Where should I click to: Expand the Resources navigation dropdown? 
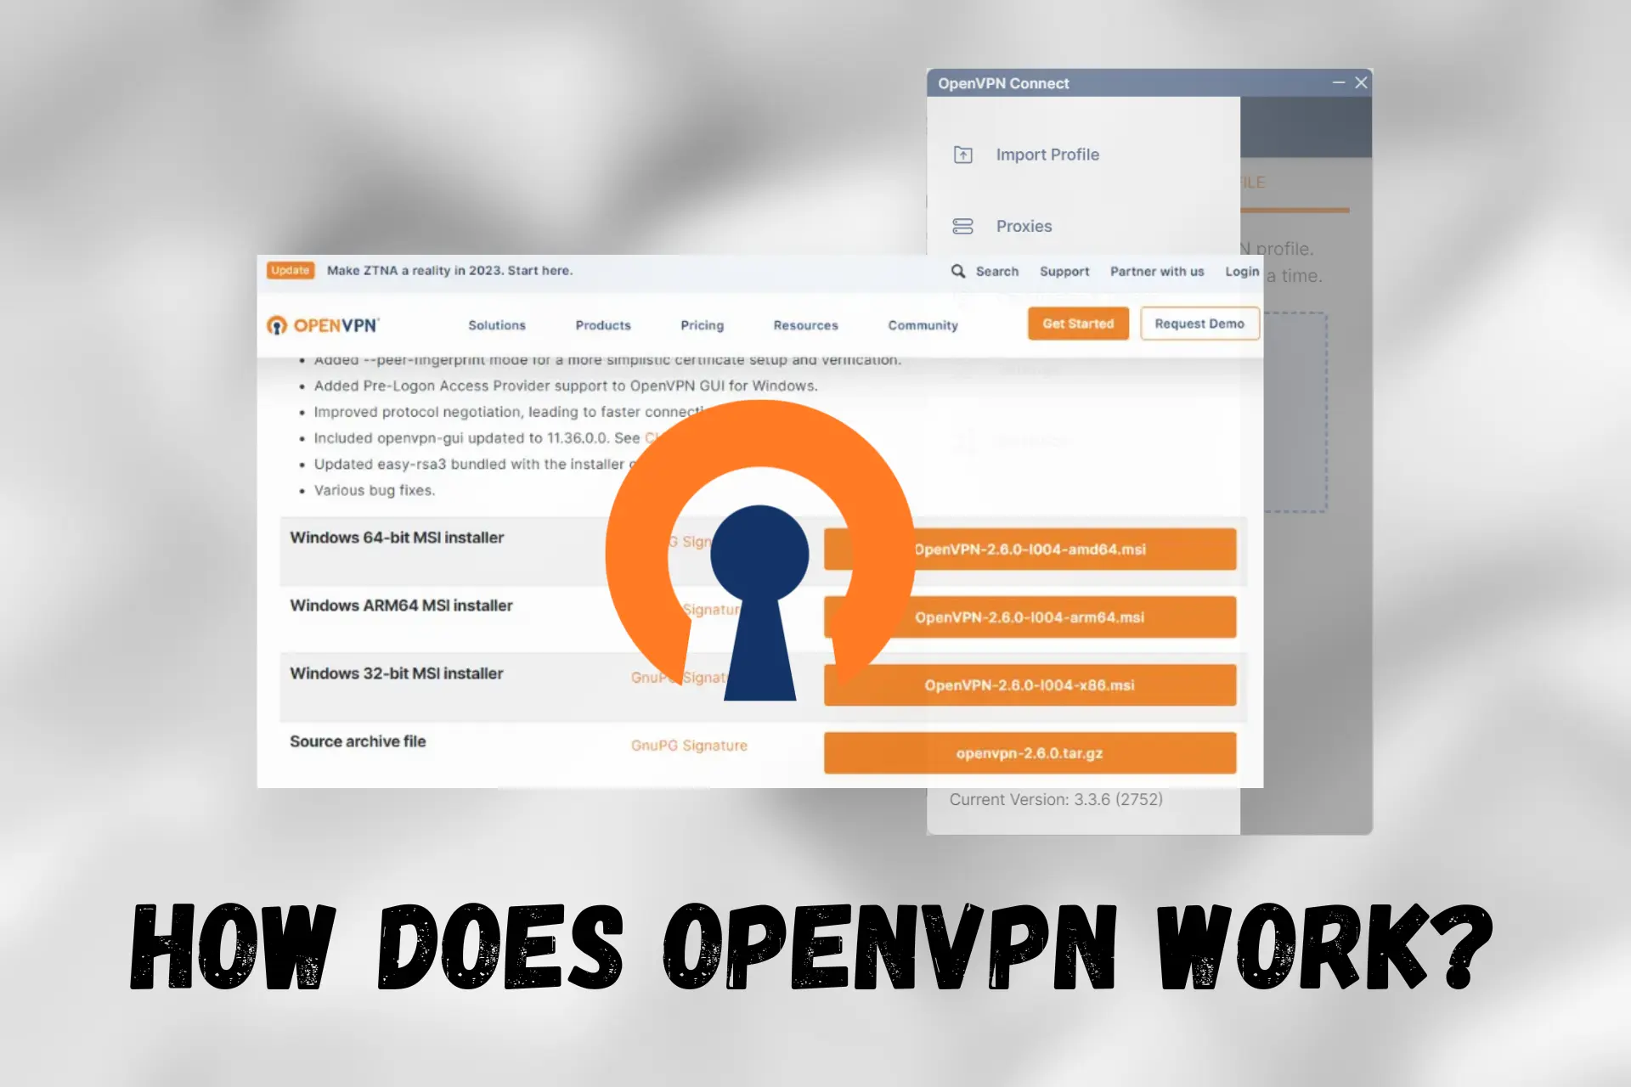tap(806, 324)
